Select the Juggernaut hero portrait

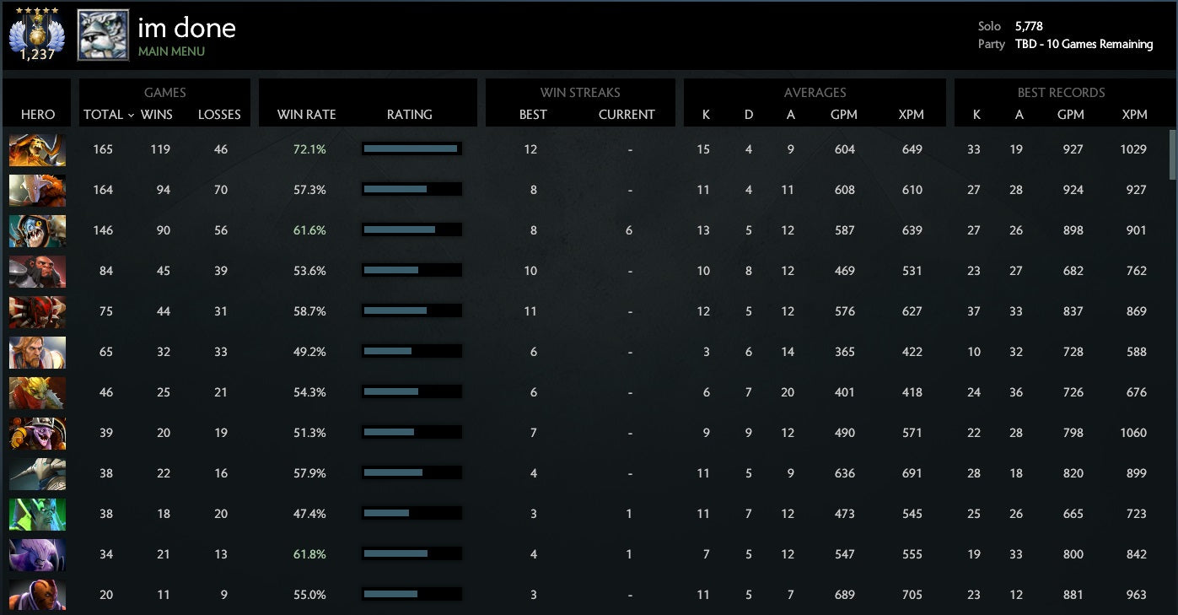coord(37,190)
